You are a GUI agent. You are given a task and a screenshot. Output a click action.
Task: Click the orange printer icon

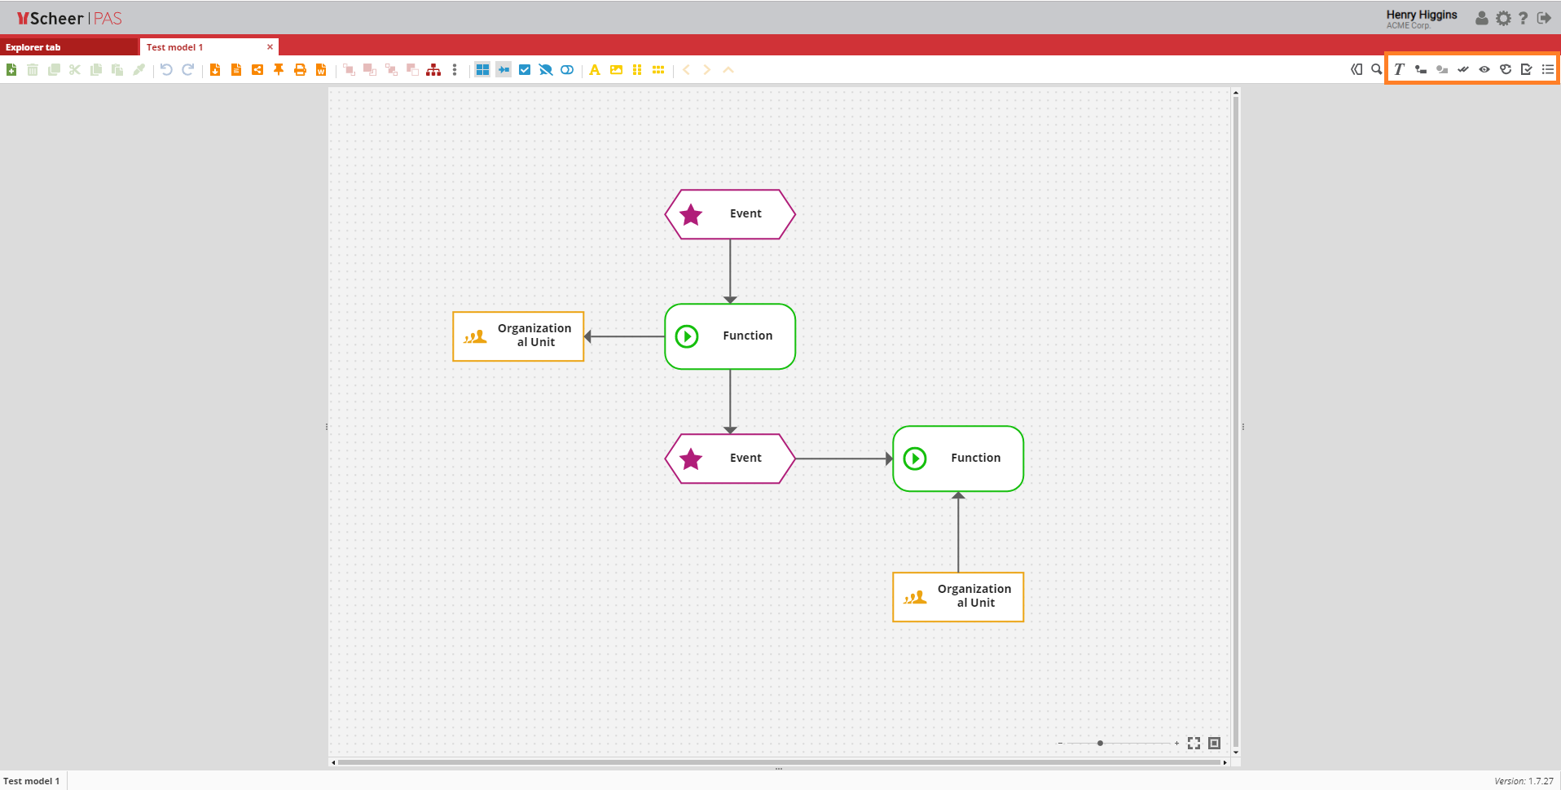(300, 70)
